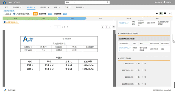The image size is (175, 92).
Task: Click the document viewer vertical scrollbar
Action: [115, 32]
